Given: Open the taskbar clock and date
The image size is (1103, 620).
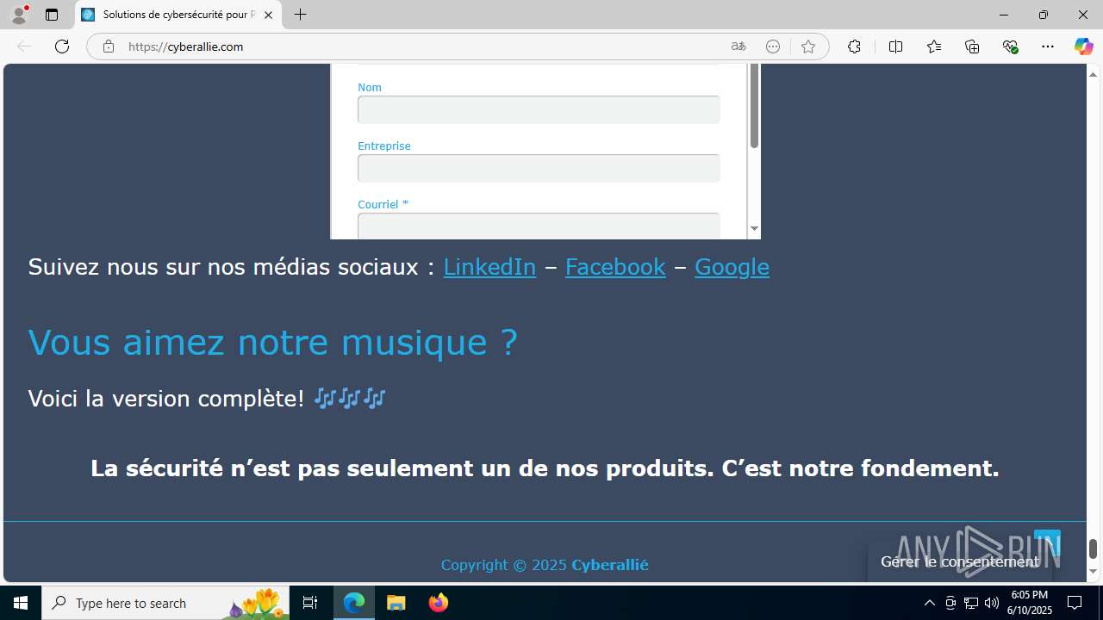Looking at the screenshot, I should (x=1030, y=603).
